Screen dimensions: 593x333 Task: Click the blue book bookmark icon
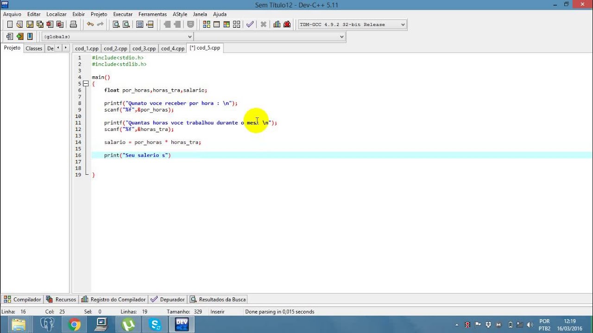(x=30, y=37)
